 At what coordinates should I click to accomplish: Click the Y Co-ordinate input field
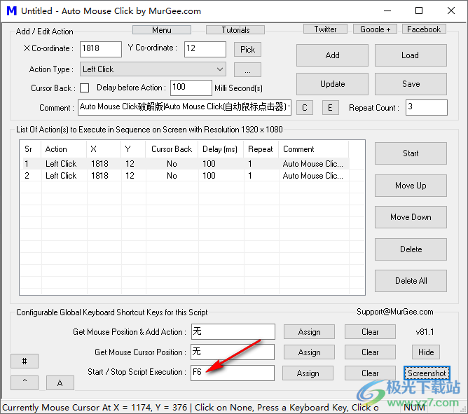pos(205,49)
